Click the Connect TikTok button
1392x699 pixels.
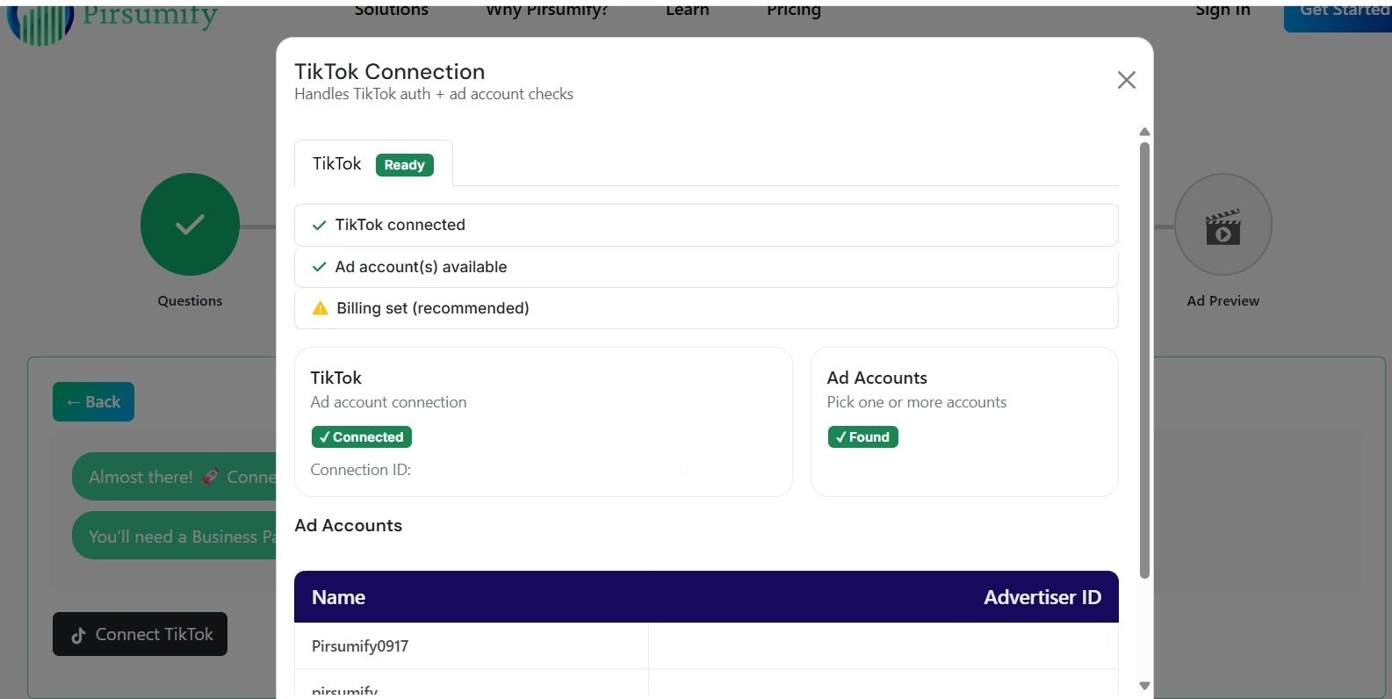coord(140,634)
